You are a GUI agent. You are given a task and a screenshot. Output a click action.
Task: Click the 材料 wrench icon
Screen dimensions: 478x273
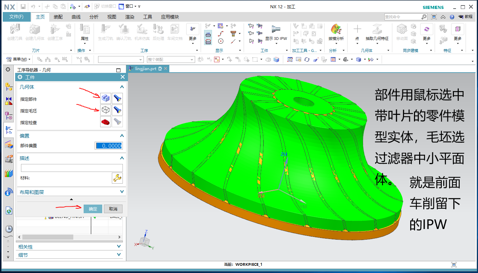point(117,178)
